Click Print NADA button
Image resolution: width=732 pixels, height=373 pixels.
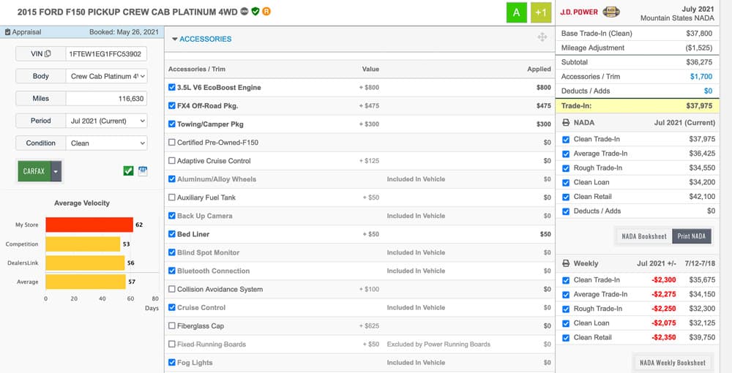pyautogui.click(x=692, y=236)
